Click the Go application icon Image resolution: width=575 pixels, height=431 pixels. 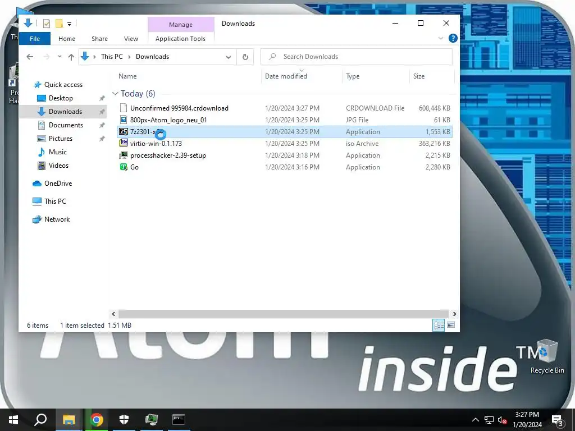(124, 167)
